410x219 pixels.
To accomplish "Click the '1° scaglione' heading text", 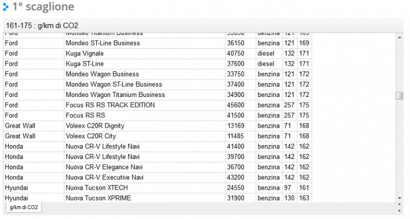I will click(x=44, y=7).
